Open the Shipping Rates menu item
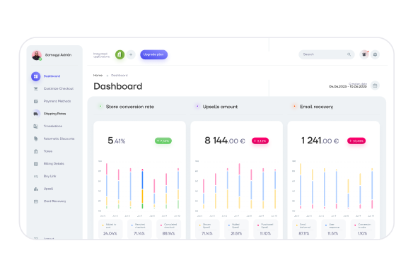This screenshot has width=413, height=277. tap(54, 114)
